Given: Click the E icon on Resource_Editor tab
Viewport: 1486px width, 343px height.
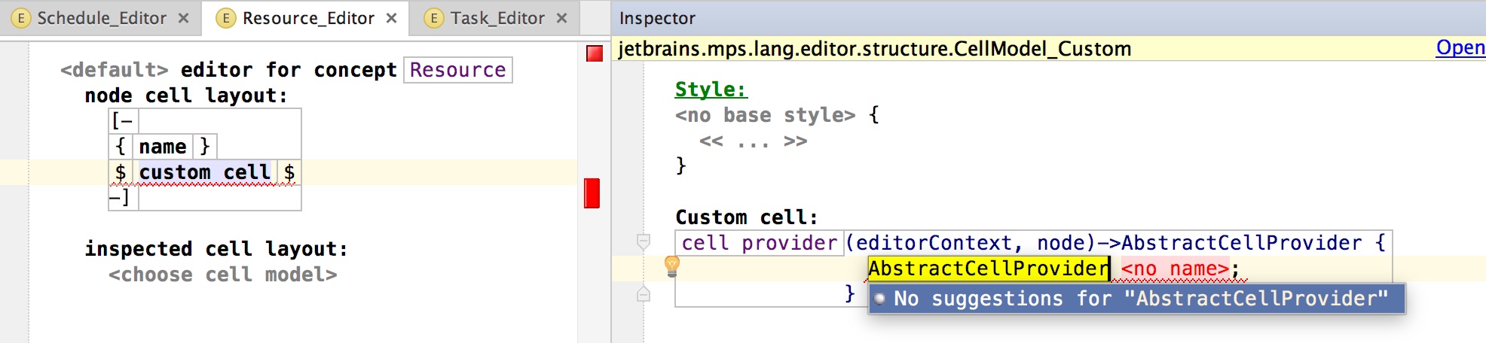Looking at the screenshot, I should coord(225,18).
